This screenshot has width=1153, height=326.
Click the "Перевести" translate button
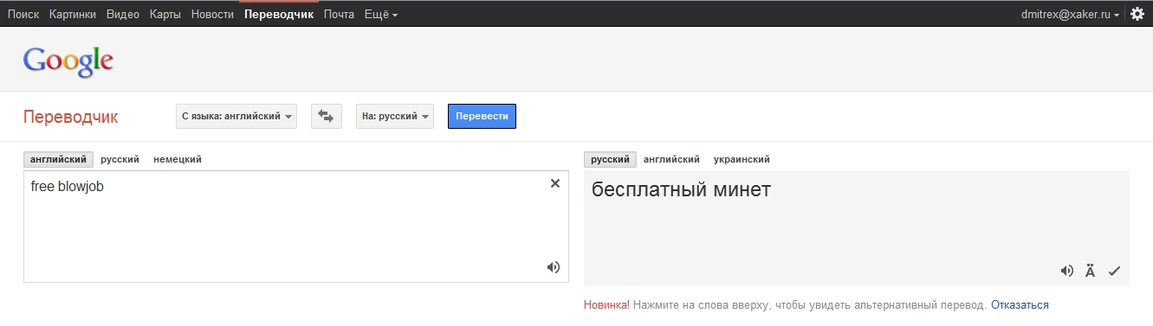point(482,116)
